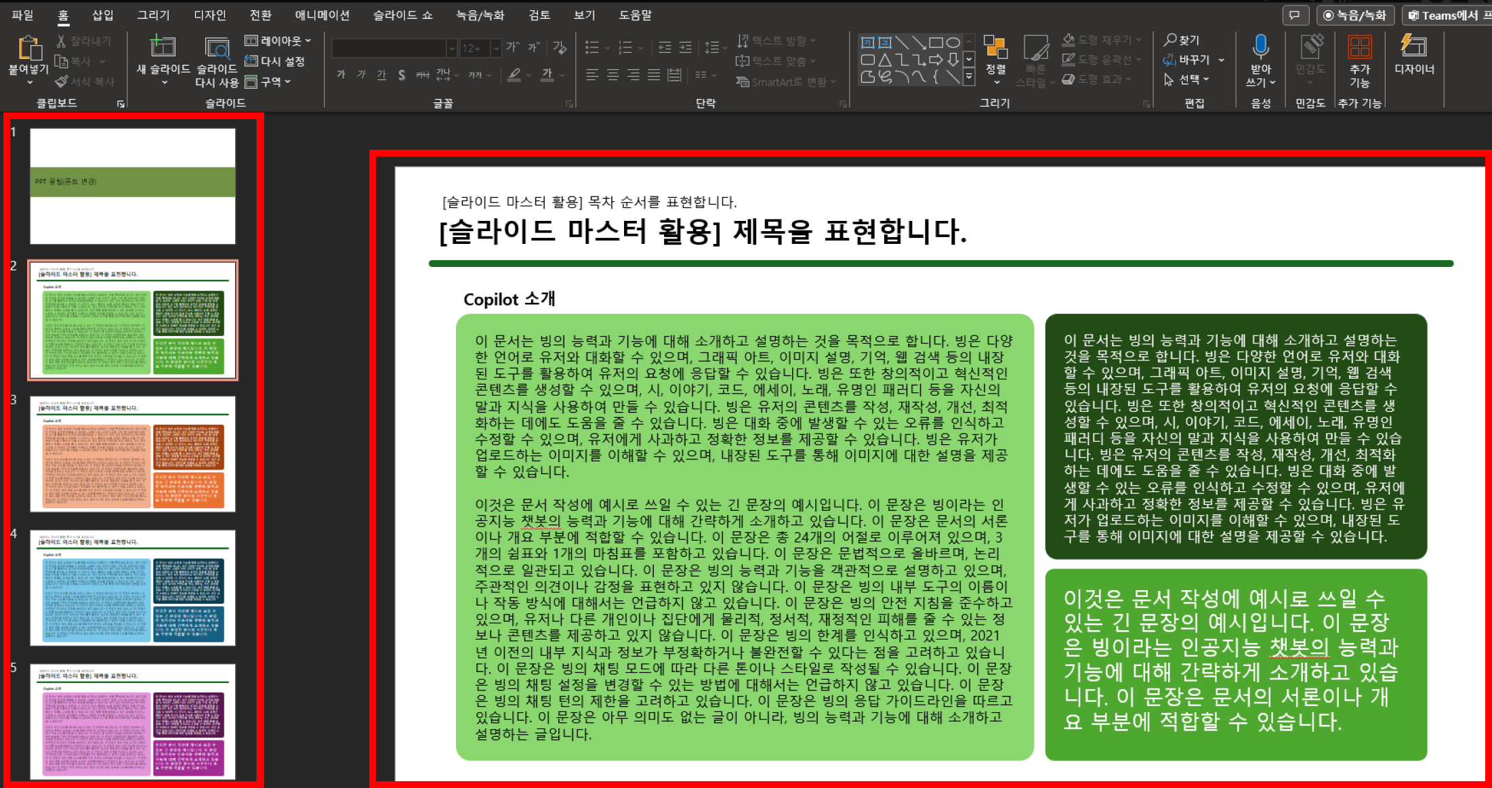Open 정렬 arrange icon
Screen dimensions: 1492x788
pos(995,47)
